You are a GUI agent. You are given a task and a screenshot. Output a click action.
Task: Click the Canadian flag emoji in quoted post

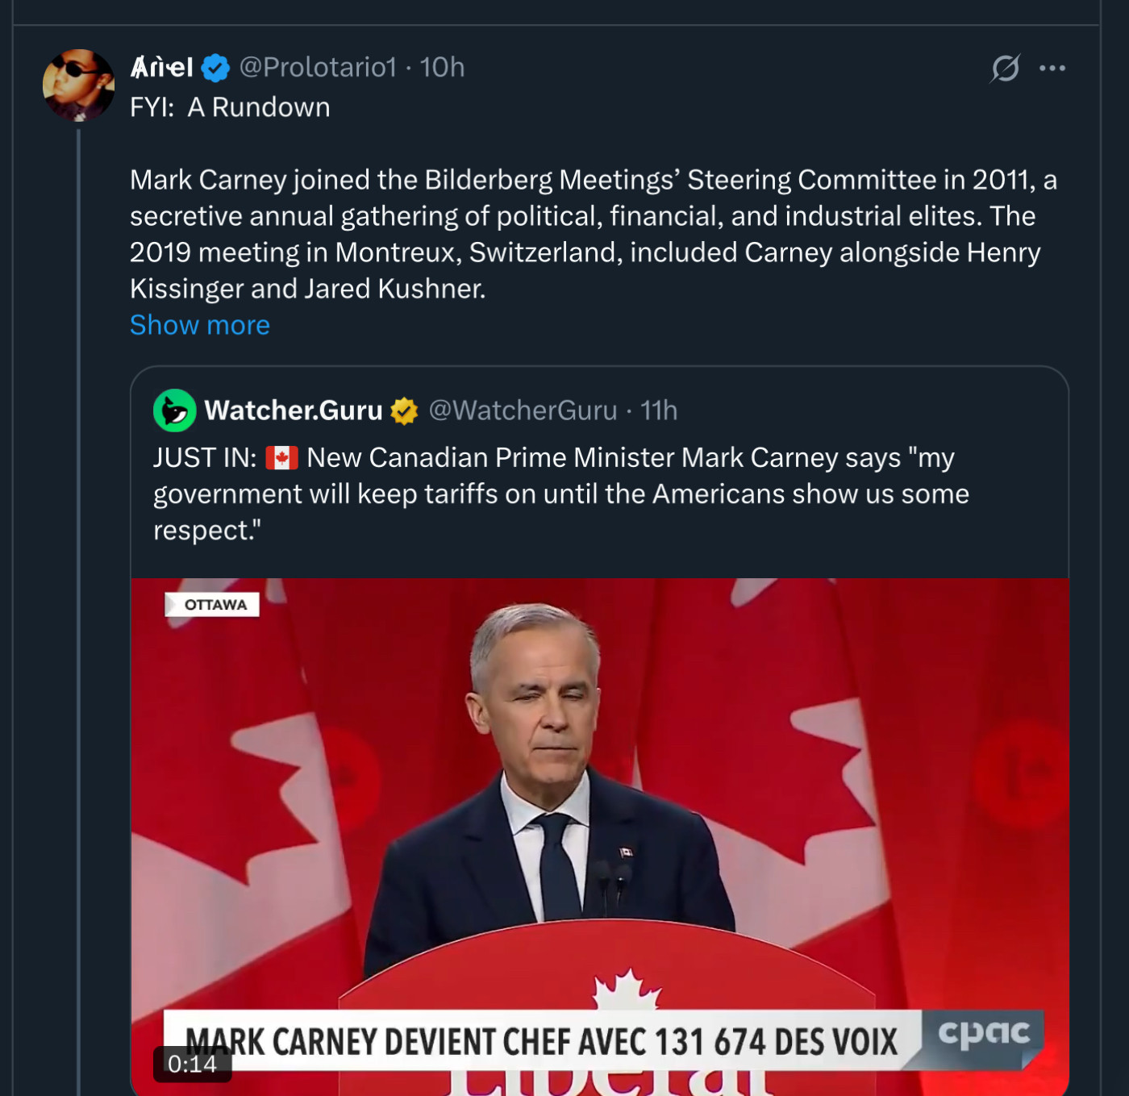pos(281,458)
